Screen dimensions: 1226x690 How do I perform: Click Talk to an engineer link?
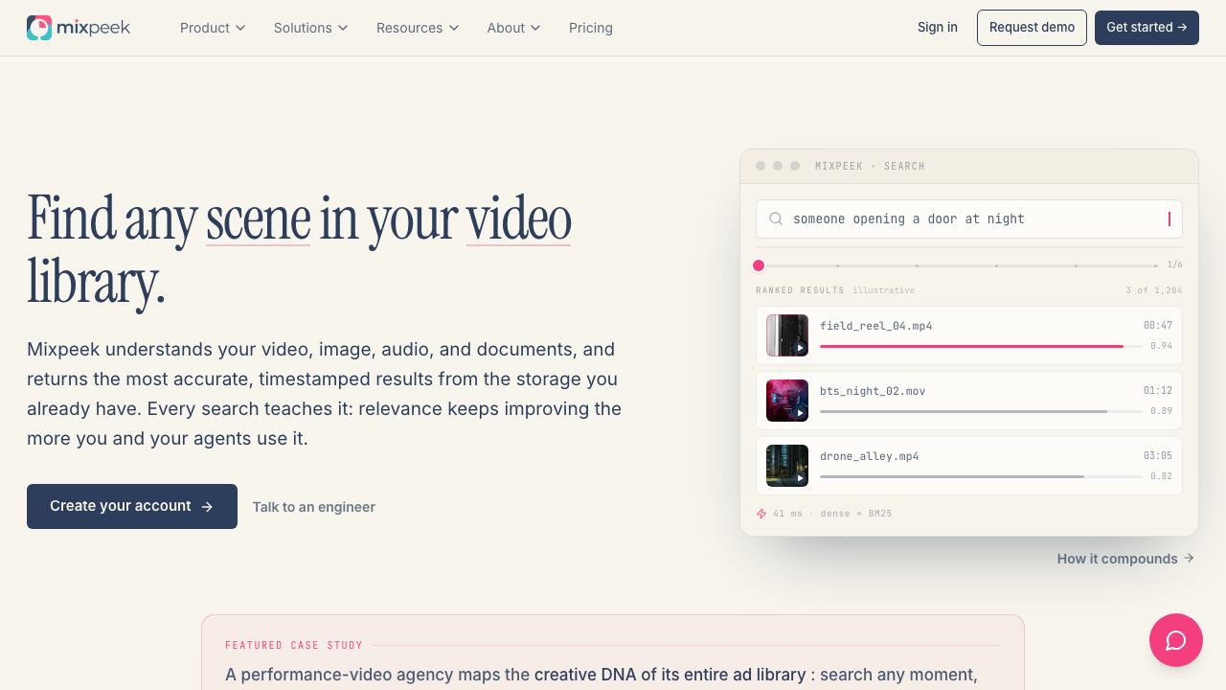coord(314,507)
